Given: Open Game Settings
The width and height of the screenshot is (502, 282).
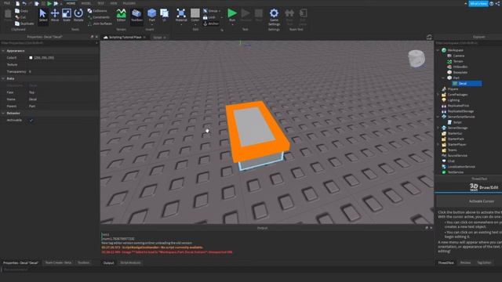Looking at the screenshot, I should tap(274, 17).
